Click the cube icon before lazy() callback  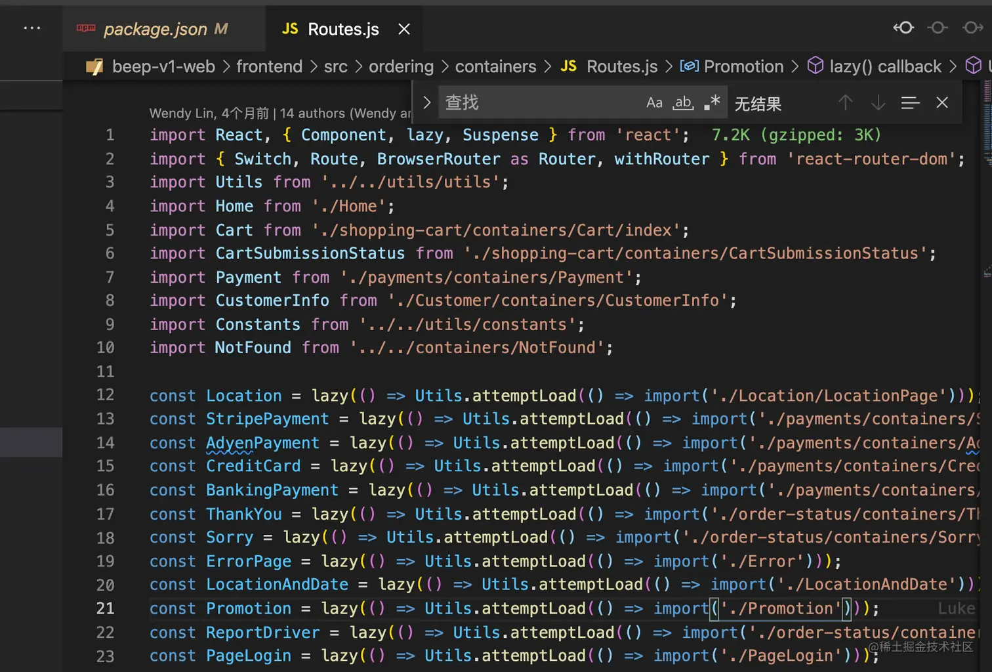click(815, 66)
